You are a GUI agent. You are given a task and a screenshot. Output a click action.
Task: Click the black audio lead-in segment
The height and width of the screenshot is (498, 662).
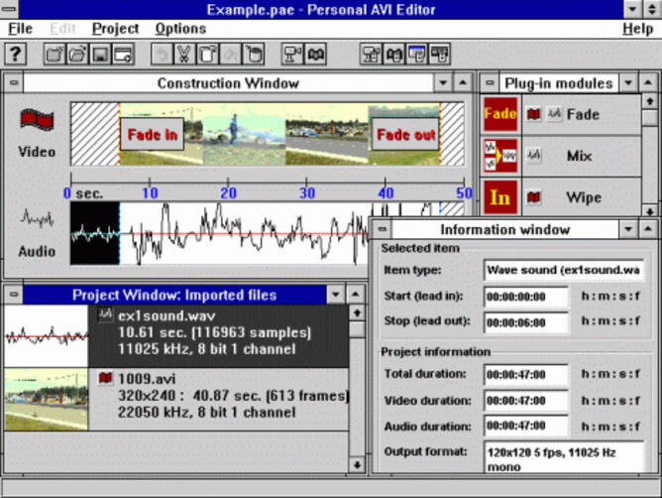click(x=95, y=233)
